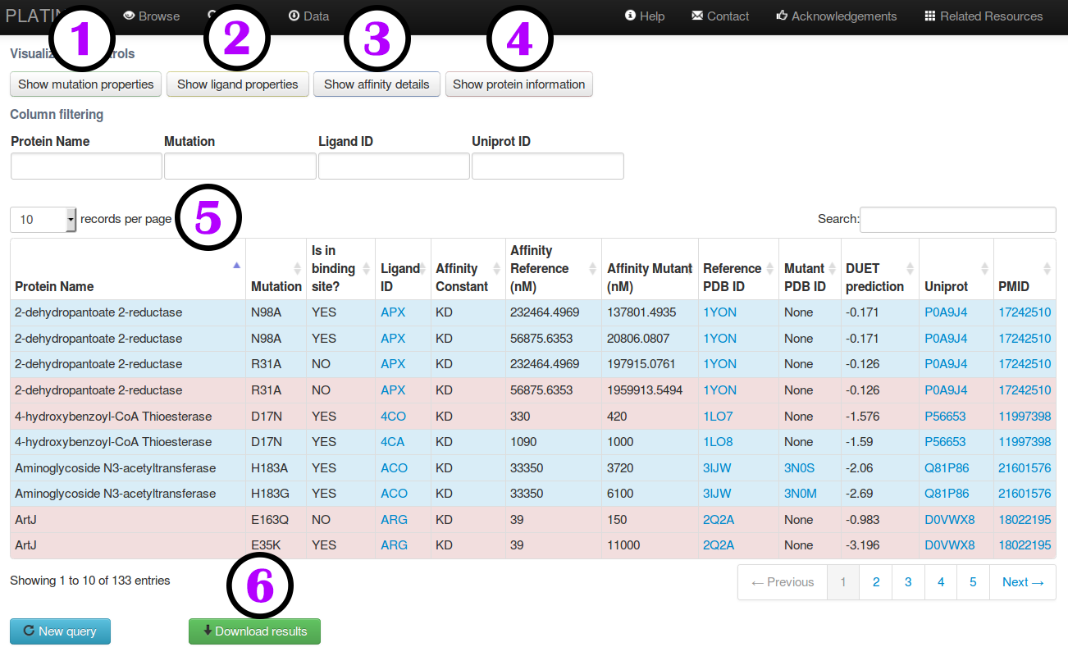Screen dimensions: 1068x647
Task: Open the 3N0S mutant PDB link
Action: pos(800,468)
